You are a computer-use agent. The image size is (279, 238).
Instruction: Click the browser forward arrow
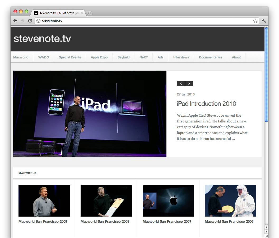click(23, 21)
